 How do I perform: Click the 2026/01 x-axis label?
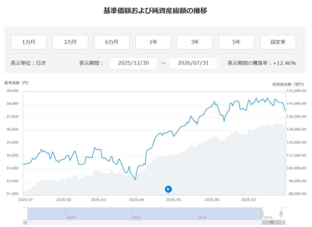[x=25, y=200]
